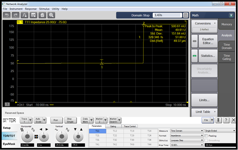Open the Stimulus Lowpass Step combo box
Viewport: 238px width, 150px height.
[187, 140]
